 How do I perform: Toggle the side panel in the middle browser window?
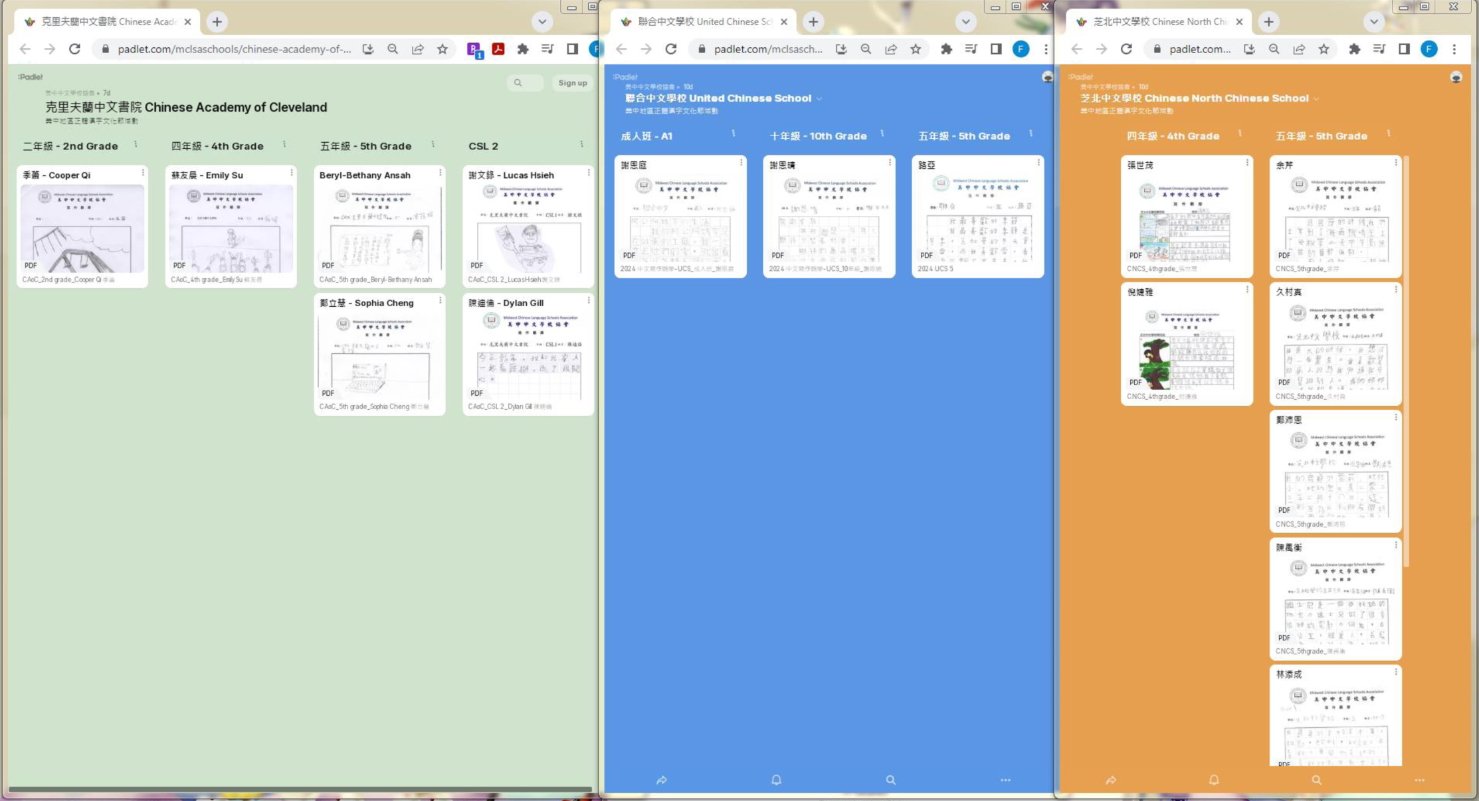[996, 49]
